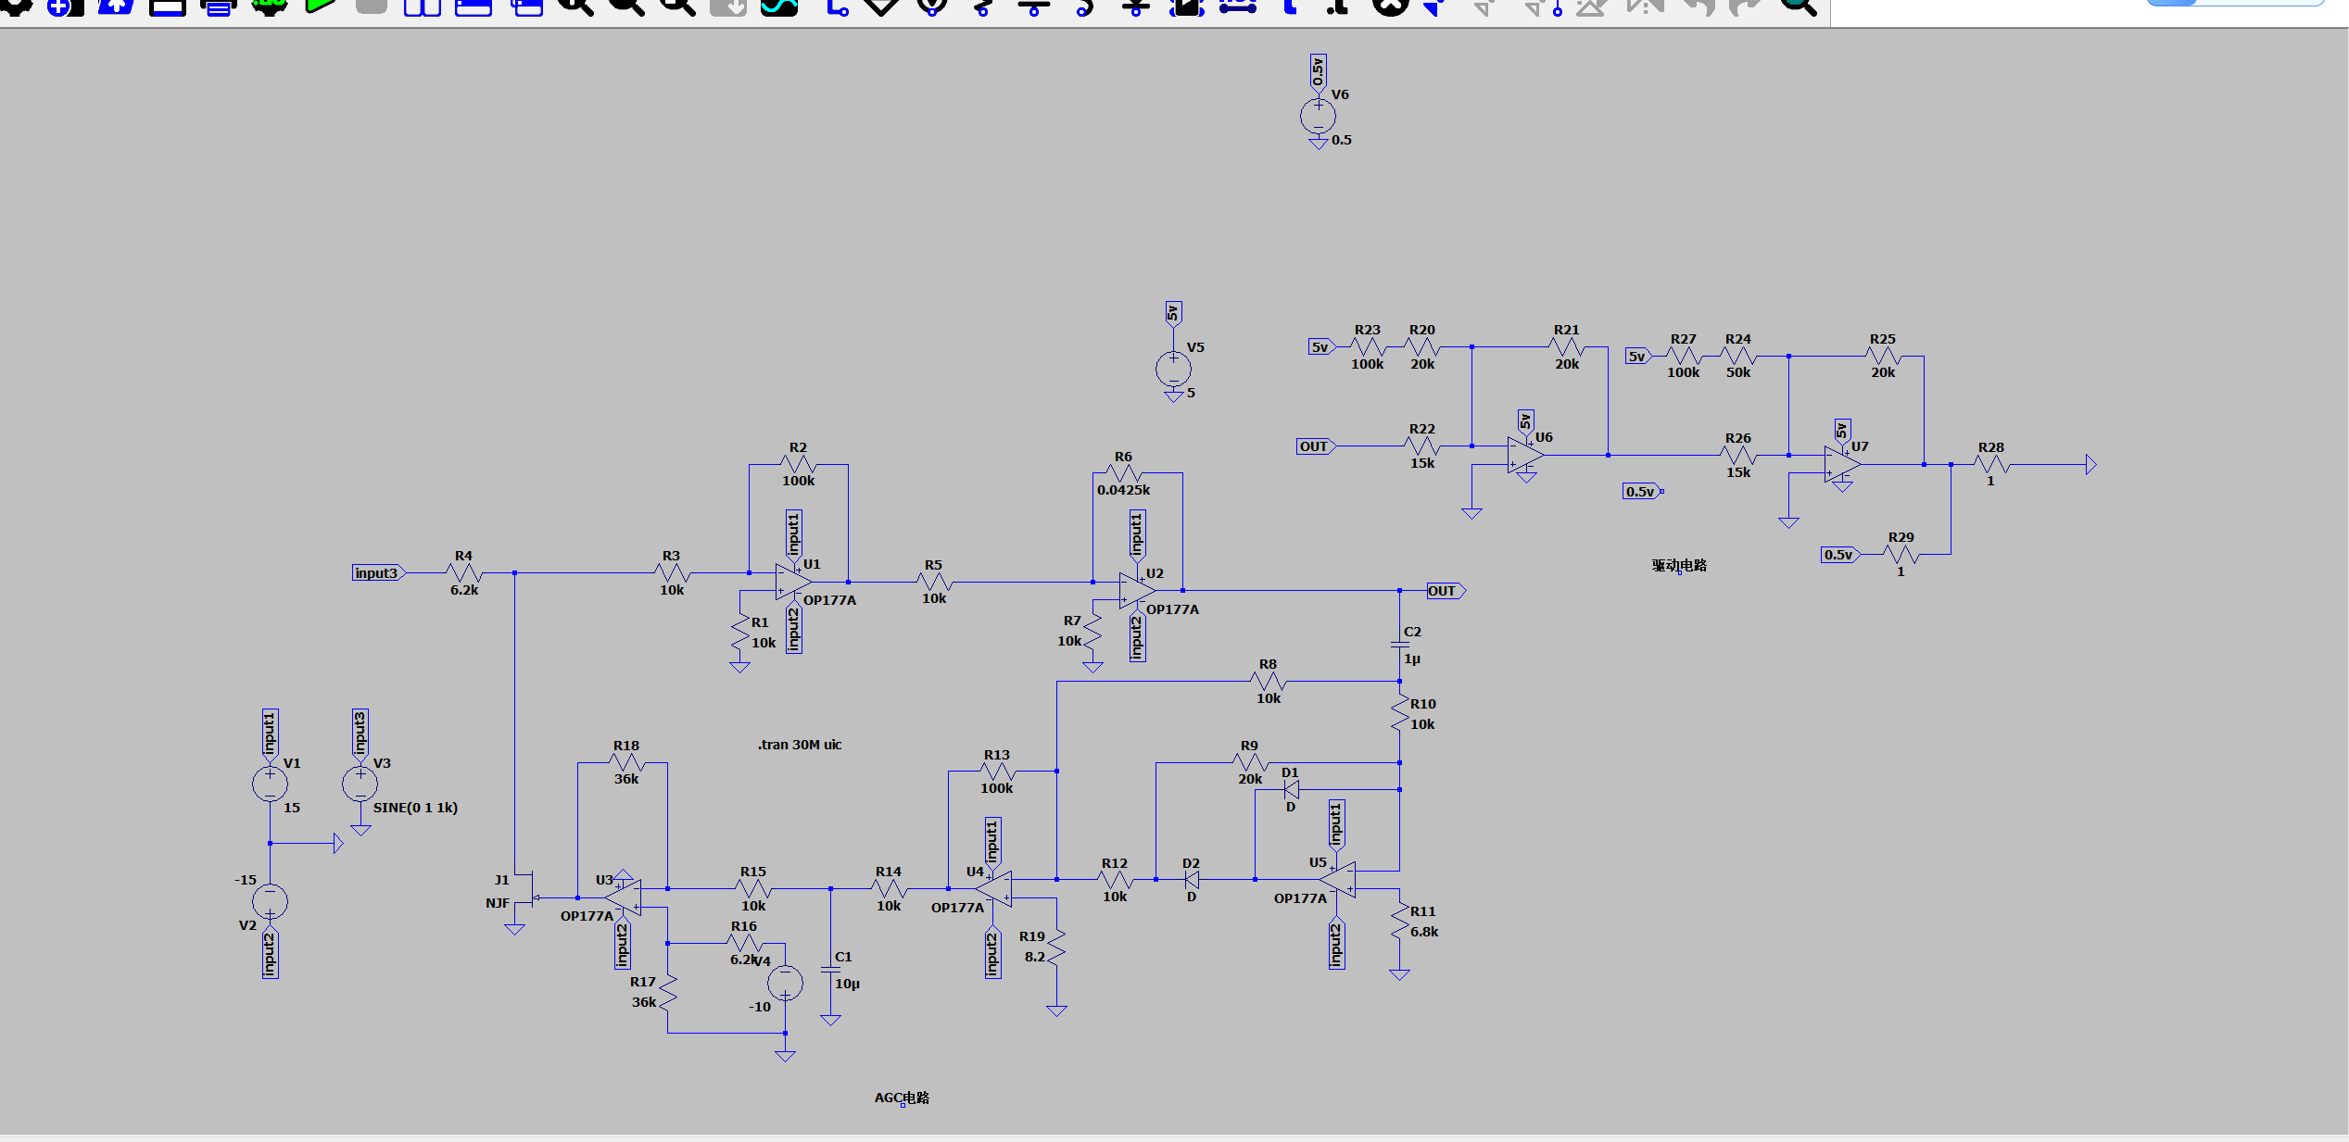Viewport: 2349px width, 1142px height.
Task: Click voltage source V6 symbol
Action: click(1318, 116)
